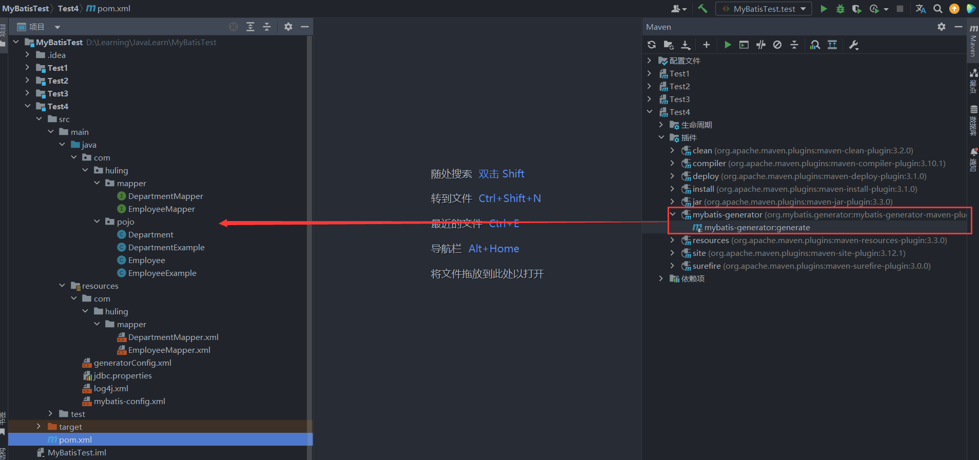
Task: Run MyBatisTest.test with green arrow
Action: (824, 9)
